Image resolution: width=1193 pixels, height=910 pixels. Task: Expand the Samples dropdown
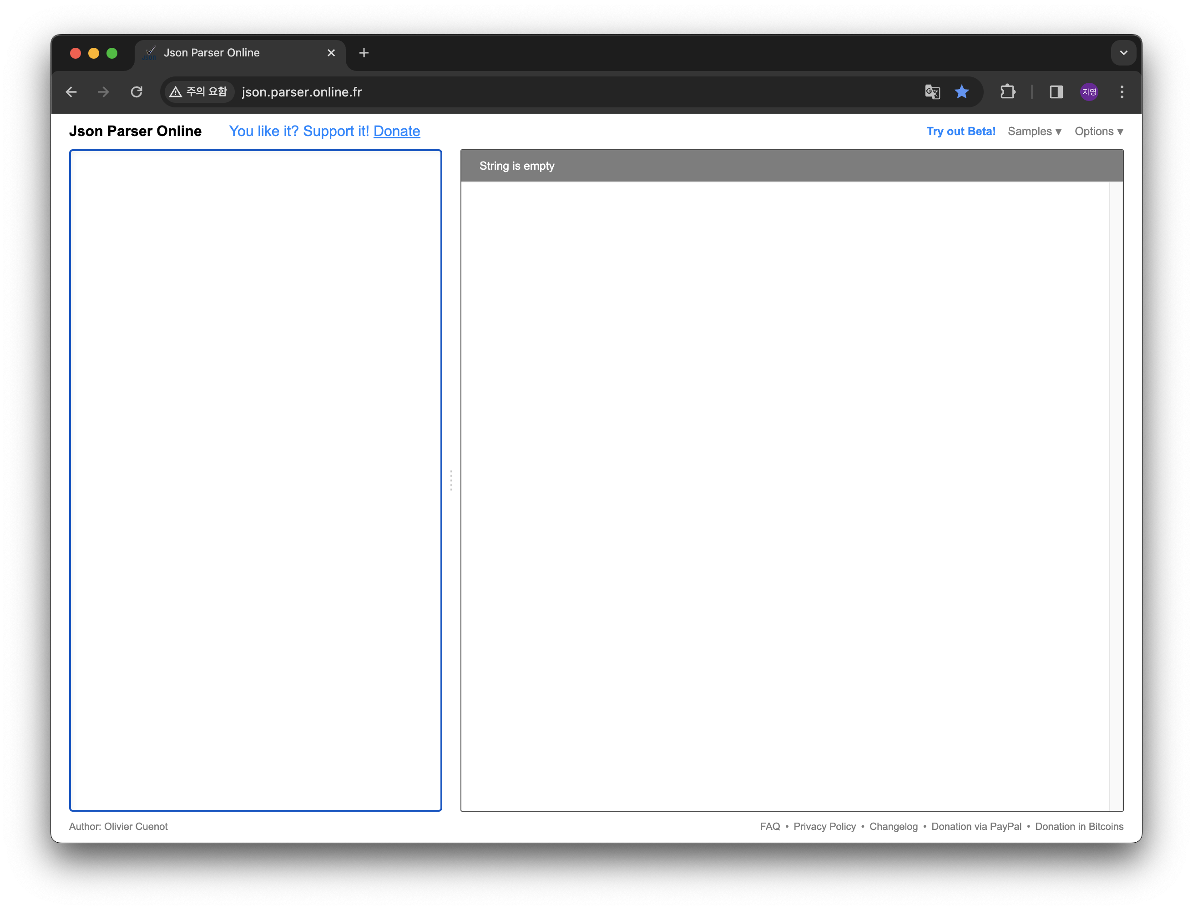[1034, 131]
